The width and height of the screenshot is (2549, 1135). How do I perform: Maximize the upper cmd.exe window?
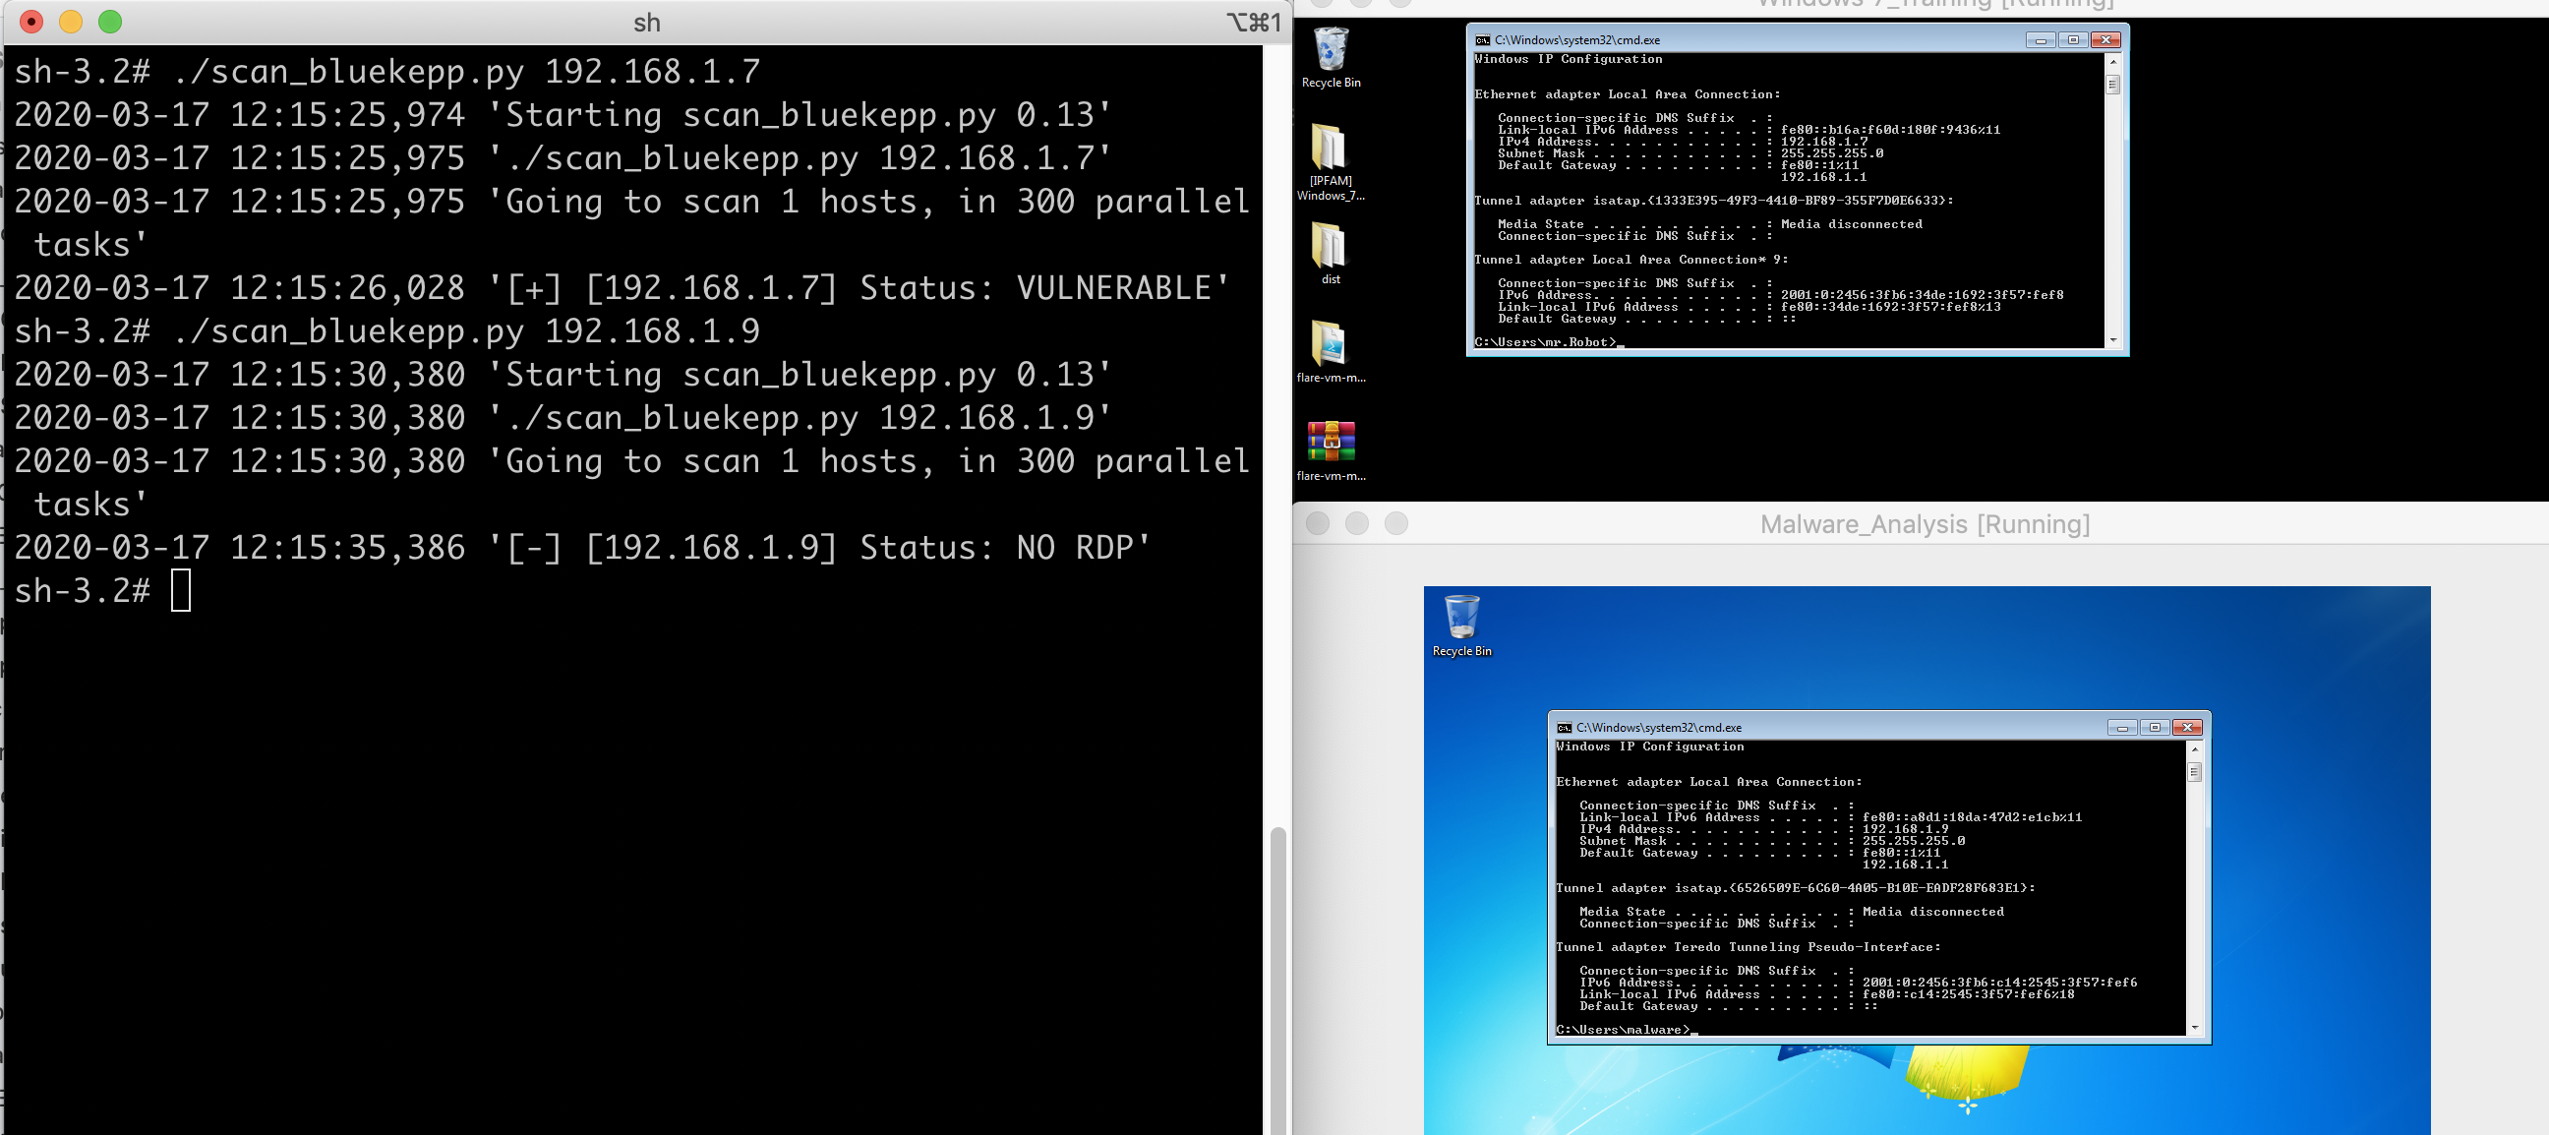click(x=2073, y=40)
